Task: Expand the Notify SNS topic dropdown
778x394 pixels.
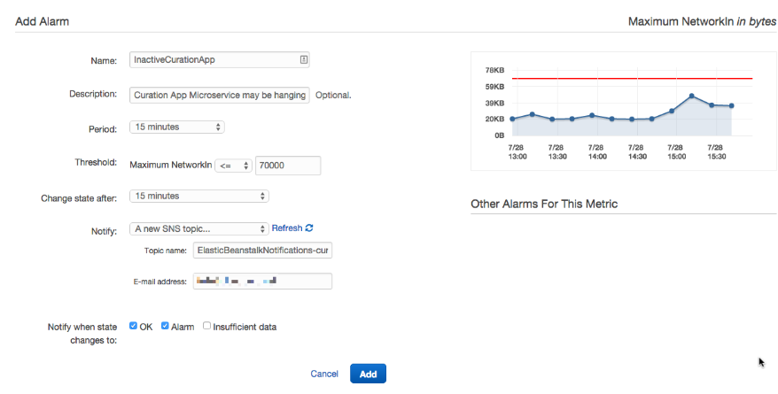Action: [198, 228]
